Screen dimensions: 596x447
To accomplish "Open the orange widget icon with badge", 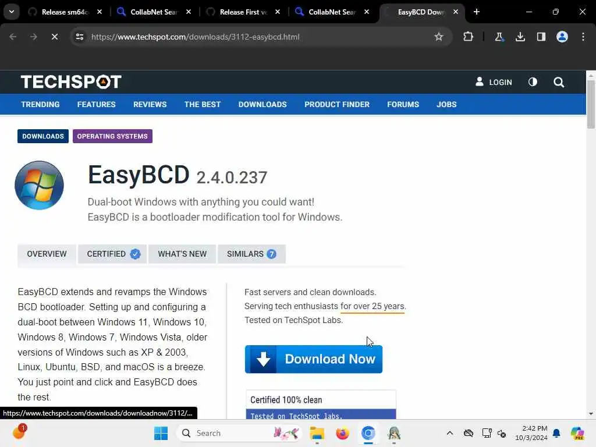I will [19, 432].
